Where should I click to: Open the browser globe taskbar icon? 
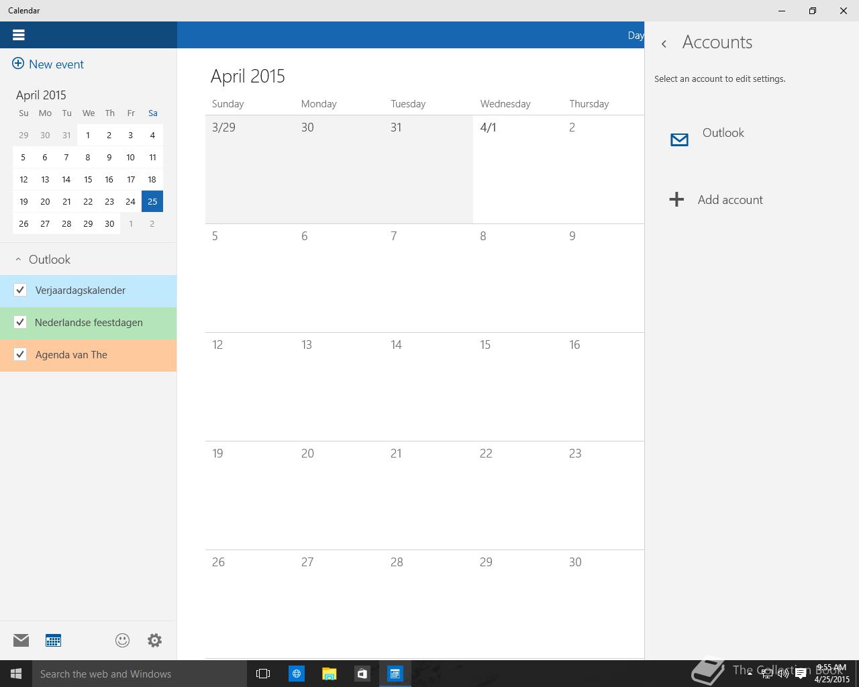tap(296, 674)
